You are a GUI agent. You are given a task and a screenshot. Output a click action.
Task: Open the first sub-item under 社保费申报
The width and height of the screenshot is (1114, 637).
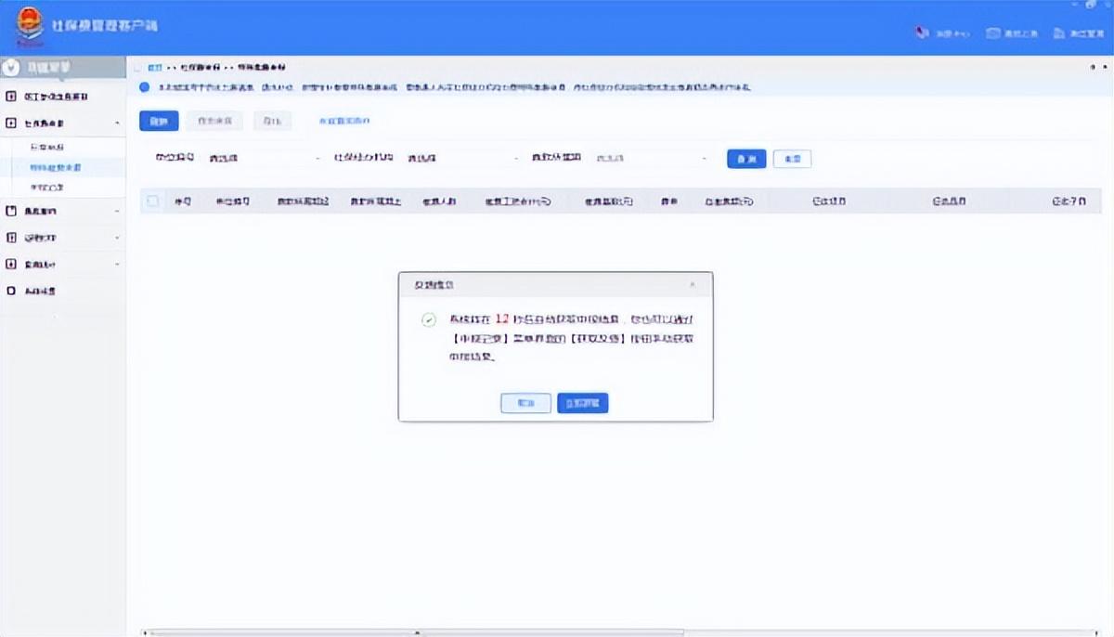[x=47, y=148]
